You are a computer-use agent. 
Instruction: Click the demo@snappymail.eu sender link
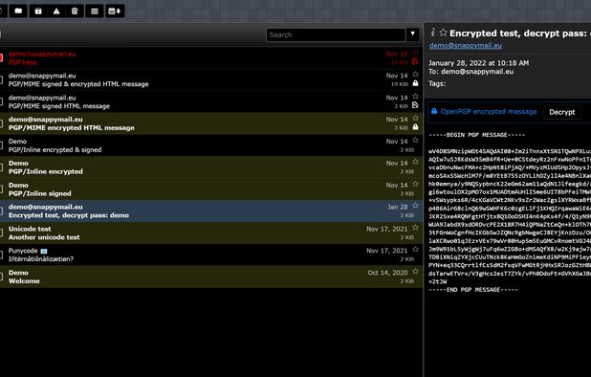[x=466, y=46]
